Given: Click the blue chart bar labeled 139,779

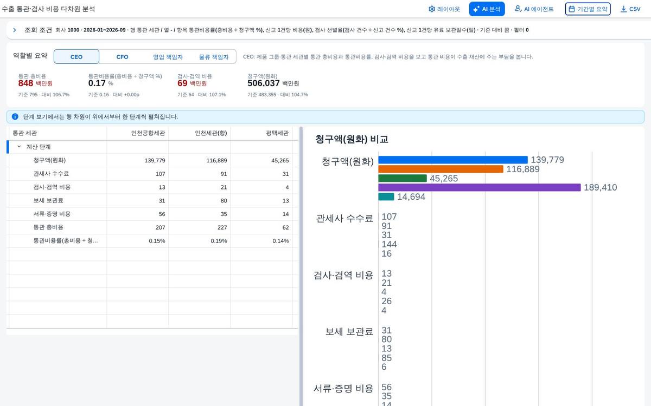Looking at the screenshot, I should point(453,160).
